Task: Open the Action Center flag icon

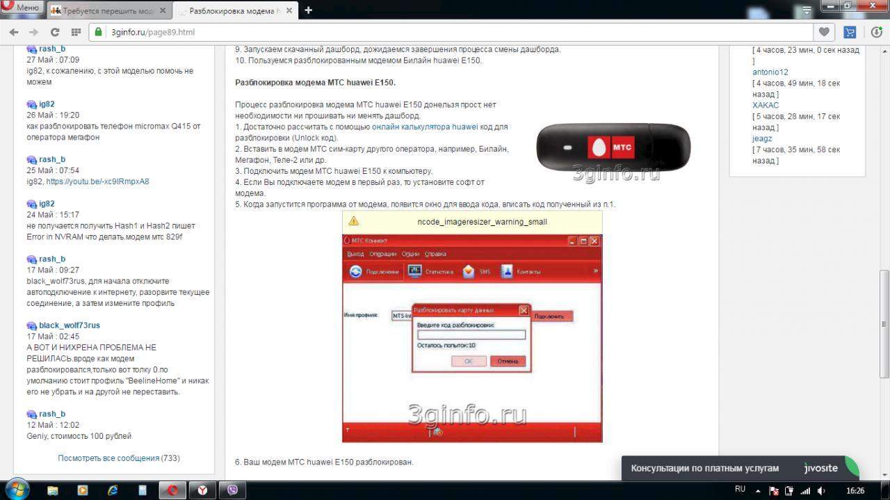Action: (774, 490)
